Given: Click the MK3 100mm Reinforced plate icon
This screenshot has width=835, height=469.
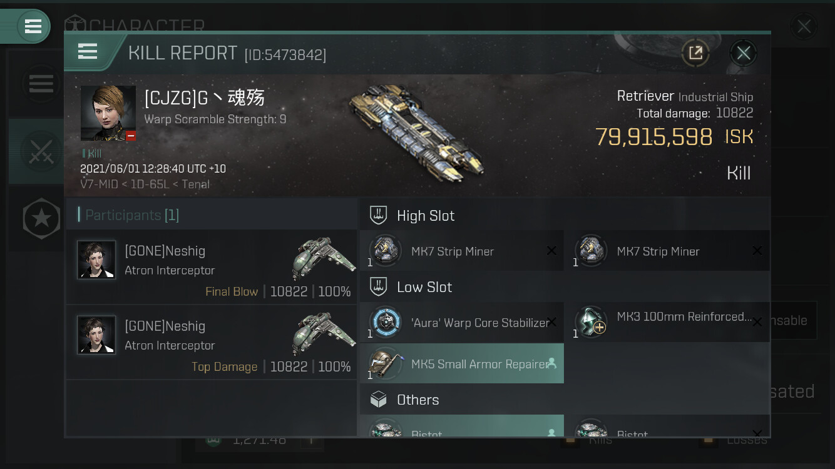Looking at the screenshot, I should [592, 322].
